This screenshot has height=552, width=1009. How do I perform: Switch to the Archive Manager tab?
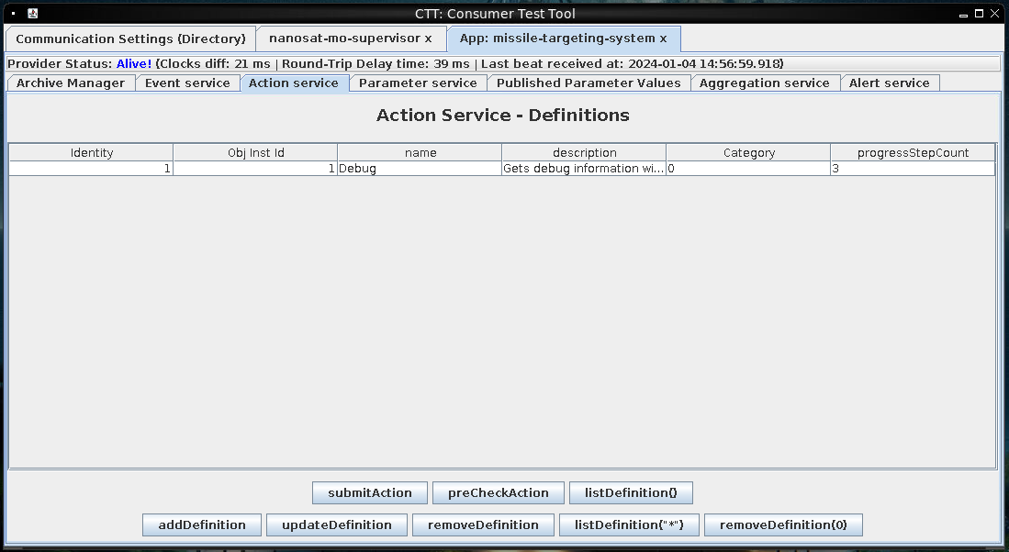coord(71,83)
